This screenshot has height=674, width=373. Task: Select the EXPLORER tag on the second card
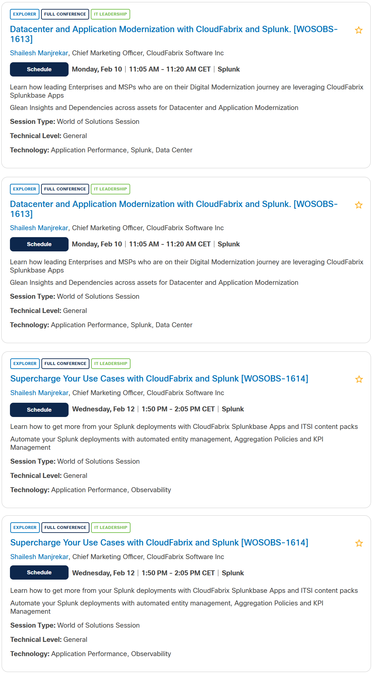(25, 189)
